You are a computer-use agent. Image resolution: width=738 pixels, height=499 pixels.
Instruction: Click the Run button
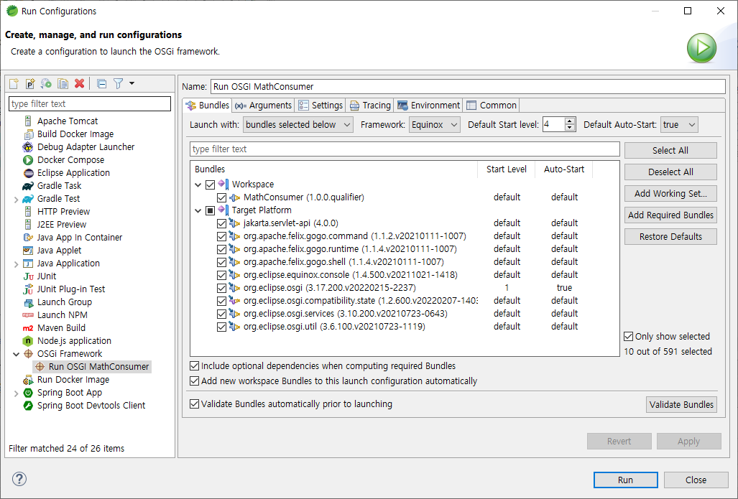[x=625, y=480]
